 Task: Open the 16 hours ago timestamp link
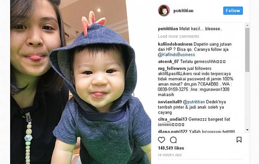pyautogui.click(x=170, y=155)
